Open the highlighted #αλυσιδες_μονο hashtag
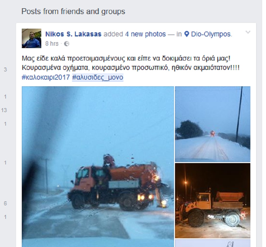This screenshot has width=266, height=247. [98, 77]
